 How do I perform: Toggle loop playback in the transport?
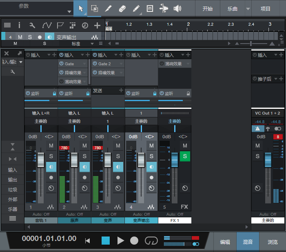pos(151,241)
